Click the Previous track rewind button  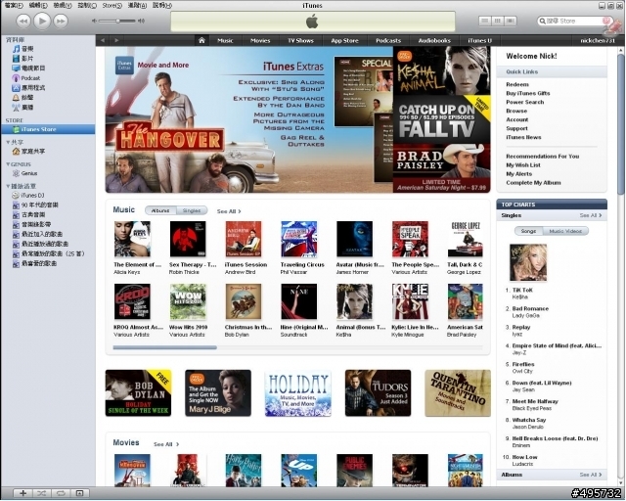23,21
